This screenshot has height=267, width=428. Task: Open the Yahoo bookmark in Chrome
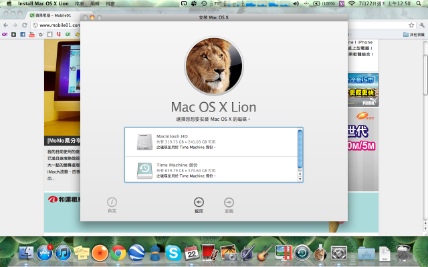pos(5,34)
